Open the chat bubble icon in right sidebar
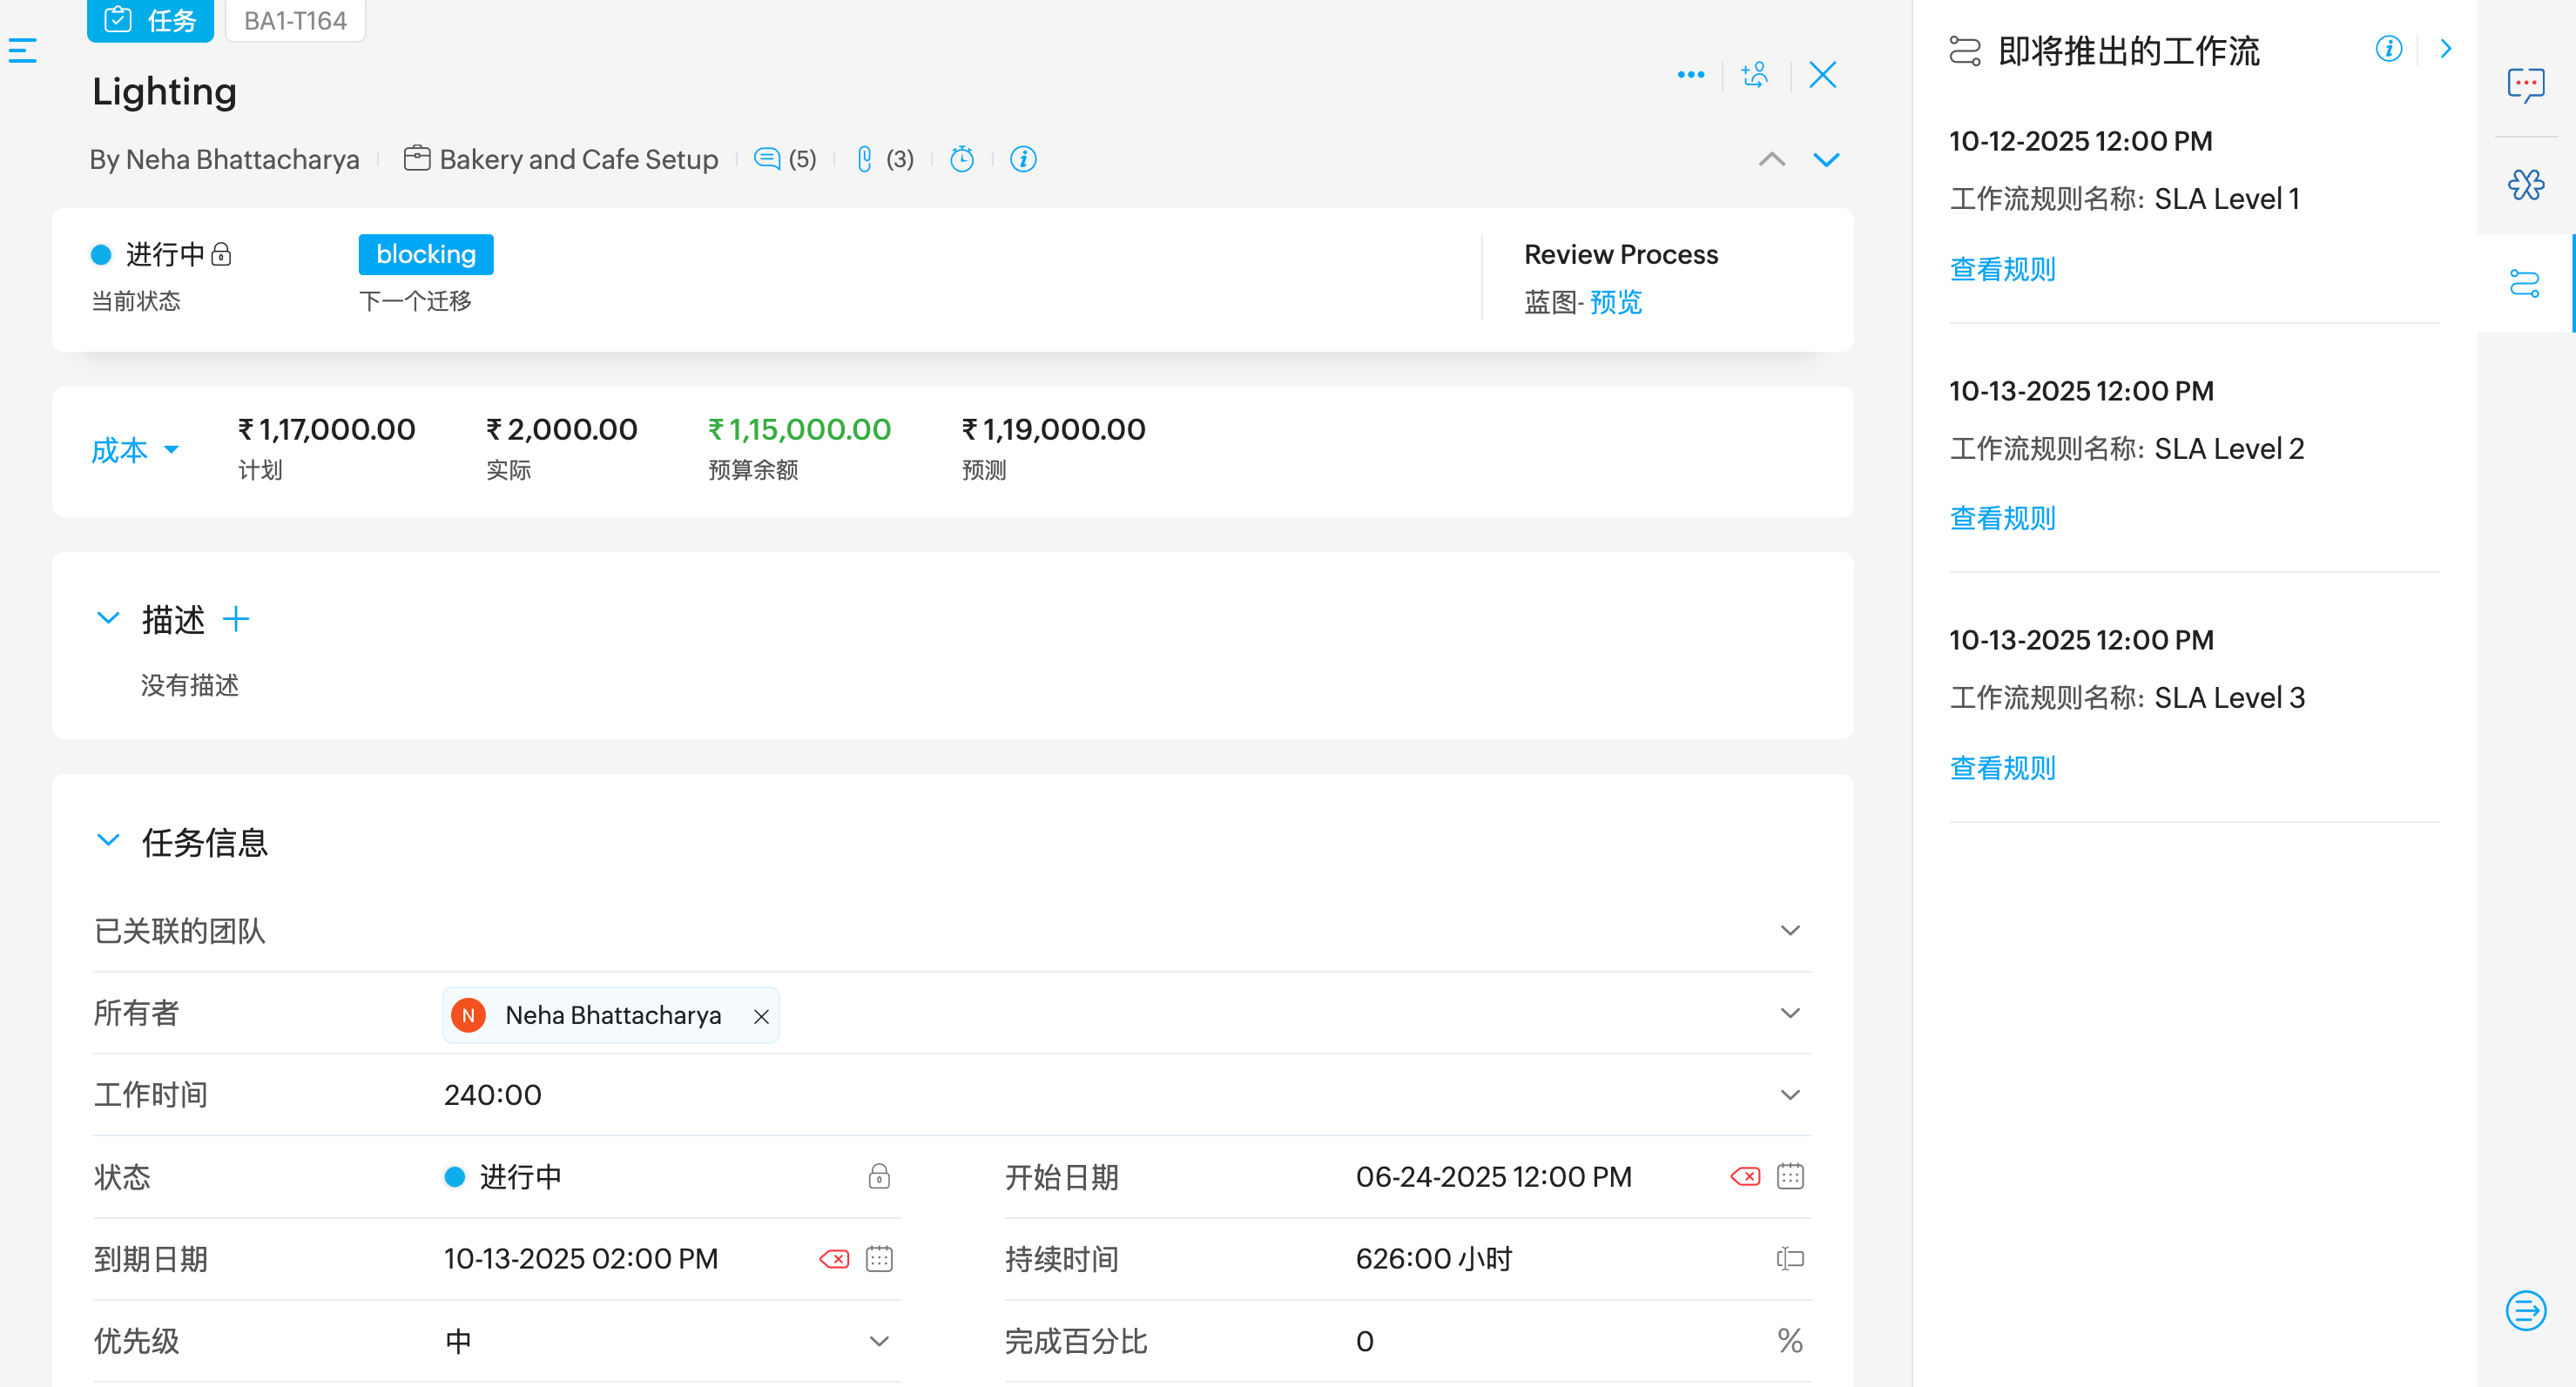 2525,85
